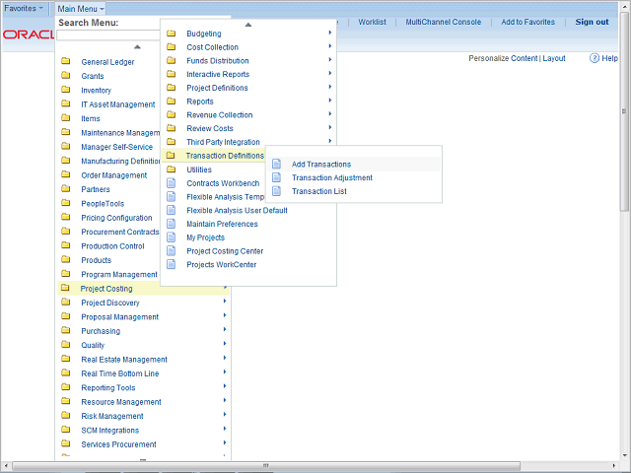
Task: Click the vertical scrollbar thumb
Action: [624, 111]
